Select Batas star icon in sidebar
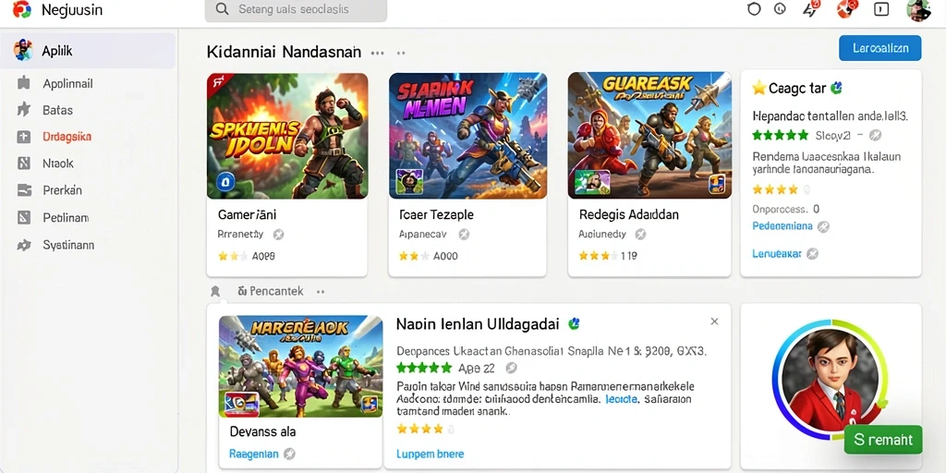 point(23,110)
